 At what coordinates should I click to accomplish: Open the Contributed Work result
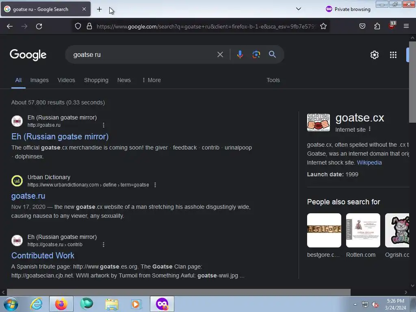(43, 256)
